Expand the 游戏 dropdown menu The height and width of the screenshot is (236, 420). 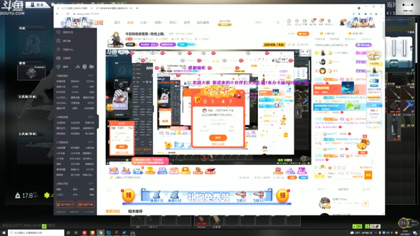(173, 23)
